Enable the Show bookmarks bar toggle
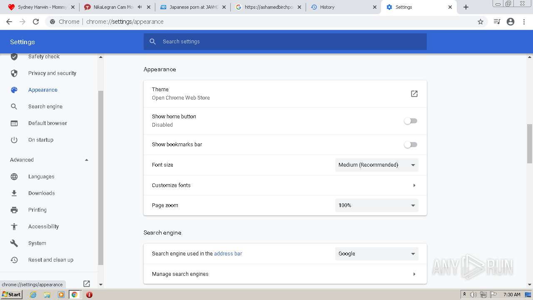This screenshot has width=533, height=300. pos(411,145)
